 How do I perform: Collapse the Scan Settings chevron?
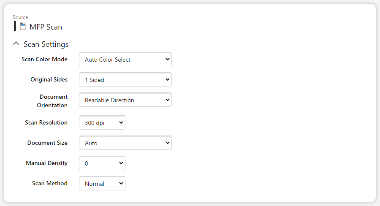[x=16, y=43]
